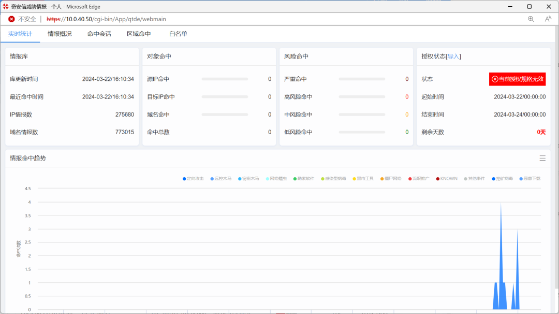559x314 pixels.
Task: Open the 情报概况 tab
Action: click(60, 34)
